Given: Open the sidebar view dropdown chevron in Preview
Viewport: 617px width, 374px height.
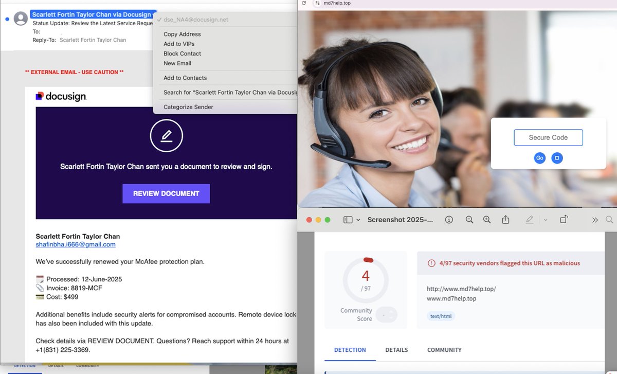Looking at the screenshot, I should [358, 220].
